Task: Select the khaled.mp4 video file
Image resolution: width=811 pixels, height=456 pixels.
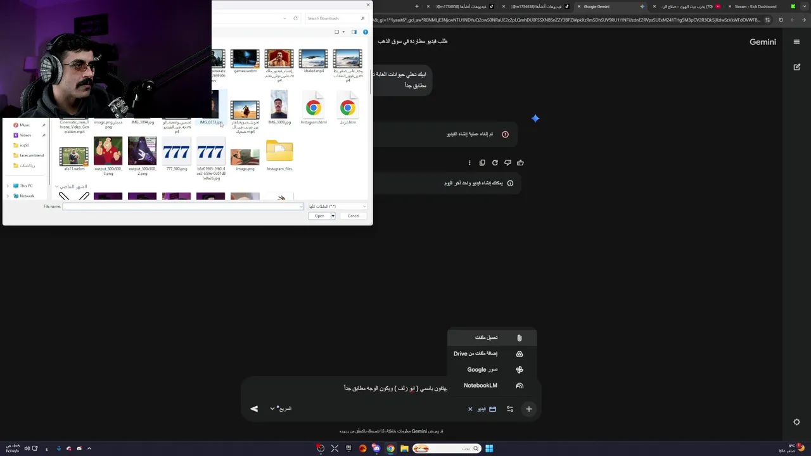Action: tap(314, 61)
